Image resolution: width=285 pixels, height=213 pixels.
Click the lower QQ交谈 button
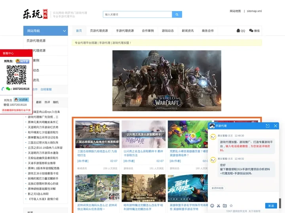pos(21,100)
